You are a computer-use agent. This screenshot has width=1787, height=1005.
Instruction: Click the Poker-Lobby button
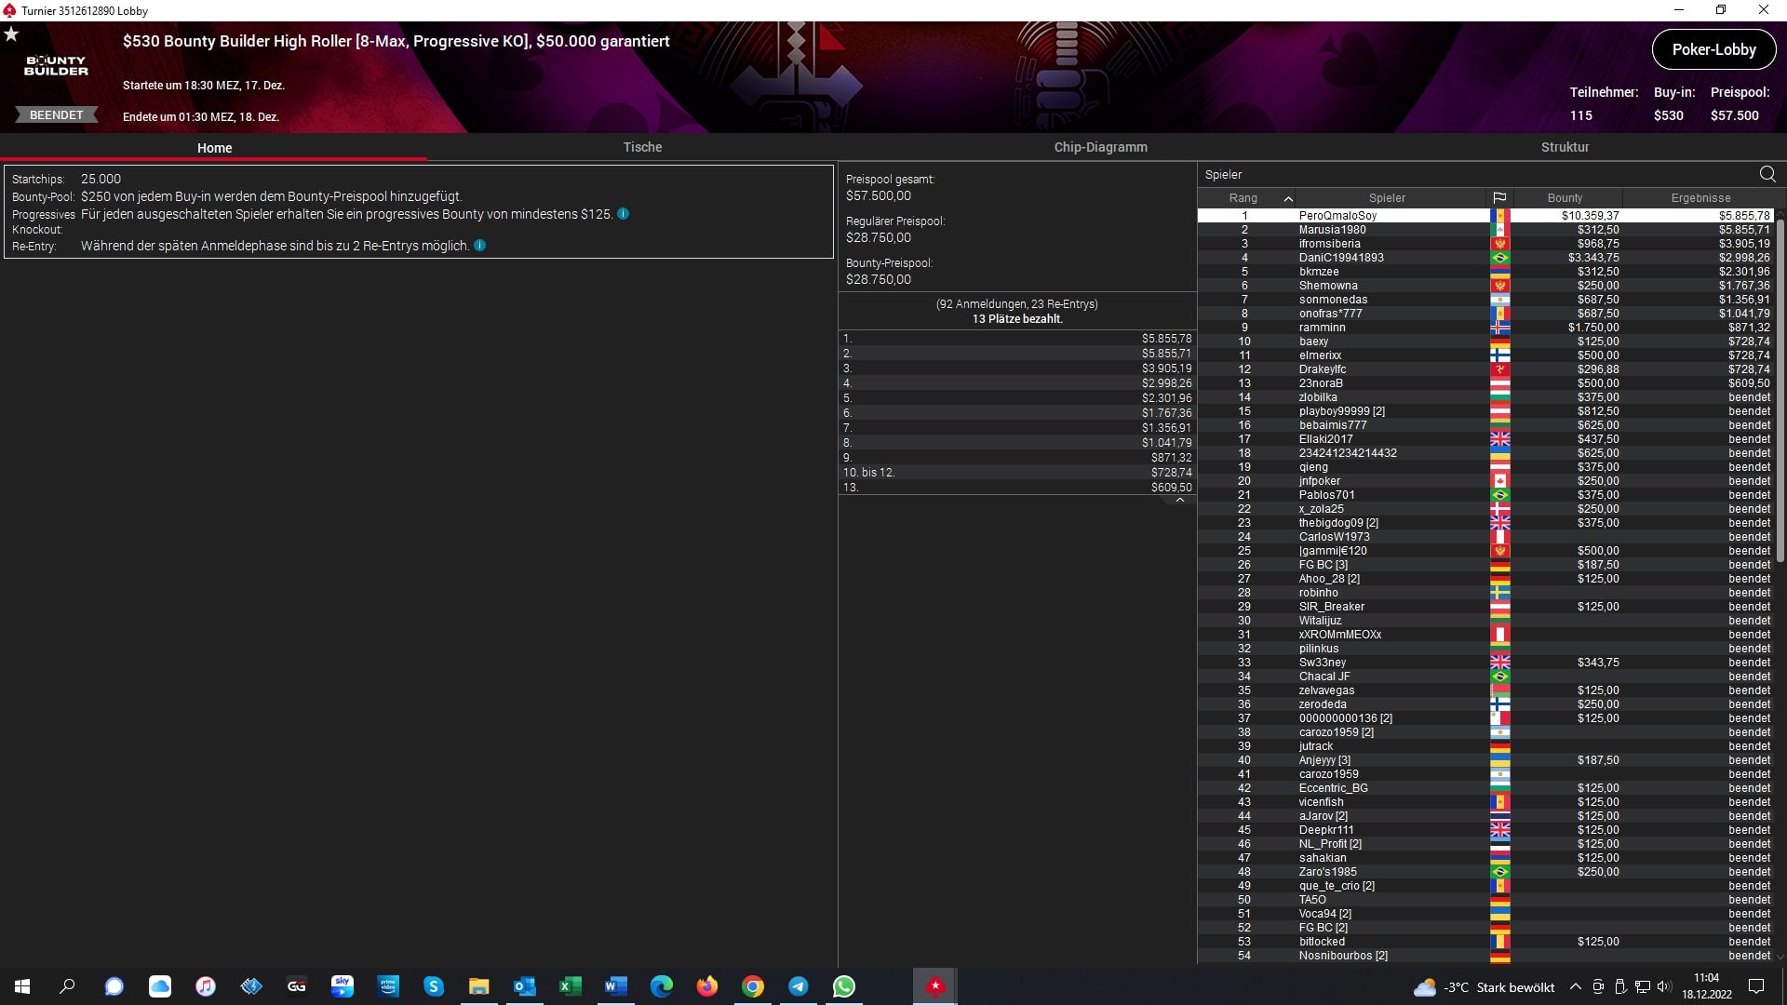(x=1713, y=50)
